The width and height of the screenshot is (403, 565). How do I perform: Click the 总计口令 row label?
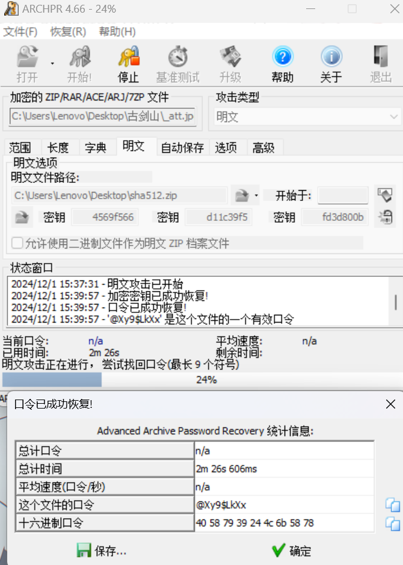coord(105,451)
